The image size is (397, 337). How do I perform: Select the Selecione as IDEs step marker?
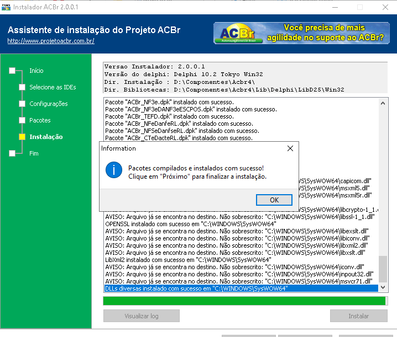point(22,87)
